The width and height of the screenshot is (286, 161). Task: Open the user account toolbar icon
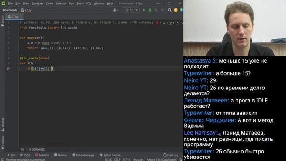tap(115, 10)
